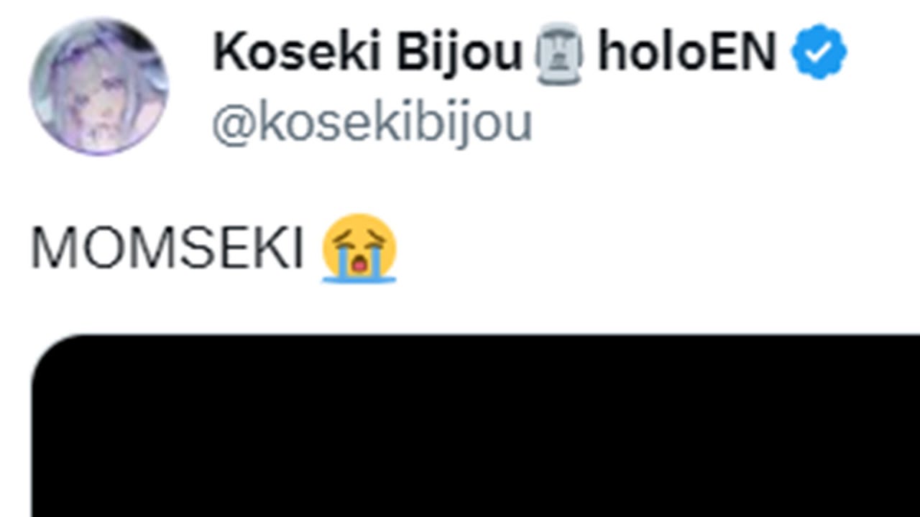Open Koseki Bijou's round profile avatar
This screenshot has width=920, height=517.
[x=98, y=86]
